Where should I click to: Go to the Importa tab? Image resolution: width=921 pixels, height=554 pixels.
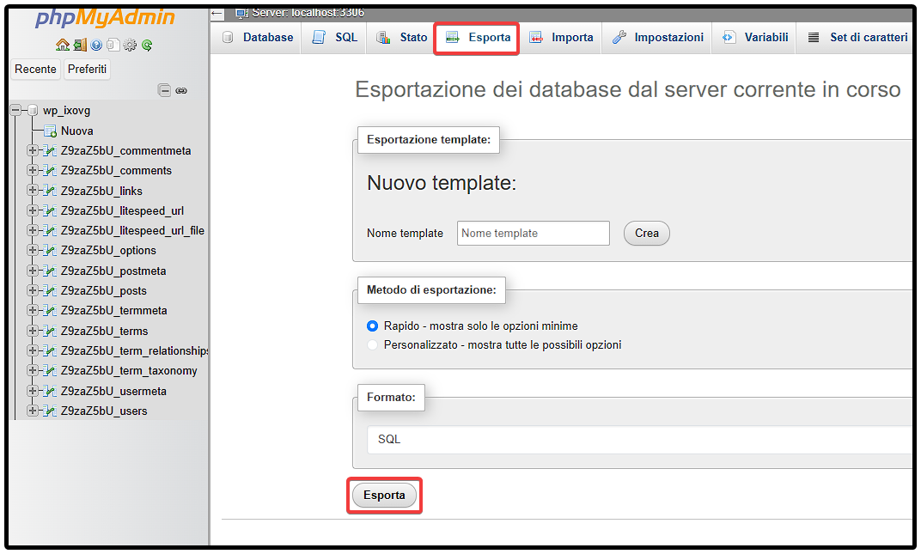click(562, 38)
